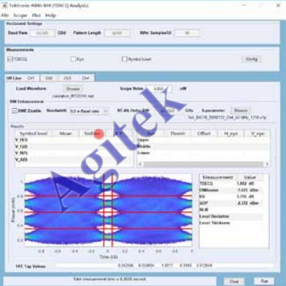Toggle the BWE Enable checkbox
Viewport: 286px width, 286px height.
pos(15,110)
